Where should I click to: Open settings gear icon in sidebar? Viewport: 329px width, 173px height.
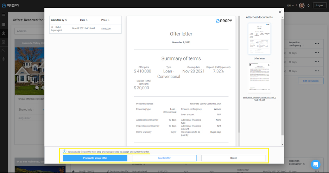point(4,59)
